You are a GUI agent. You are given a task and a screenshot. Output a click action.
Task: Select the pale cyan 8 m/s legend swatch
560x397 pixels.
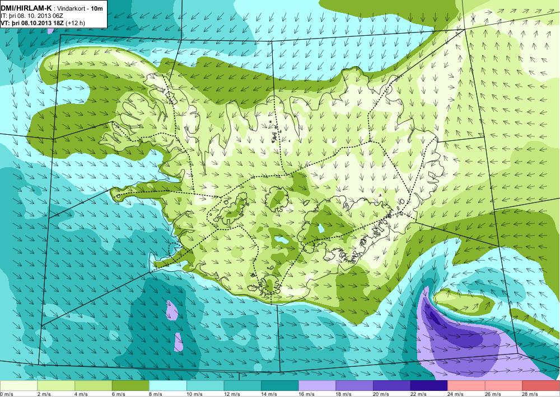(168, 386)
